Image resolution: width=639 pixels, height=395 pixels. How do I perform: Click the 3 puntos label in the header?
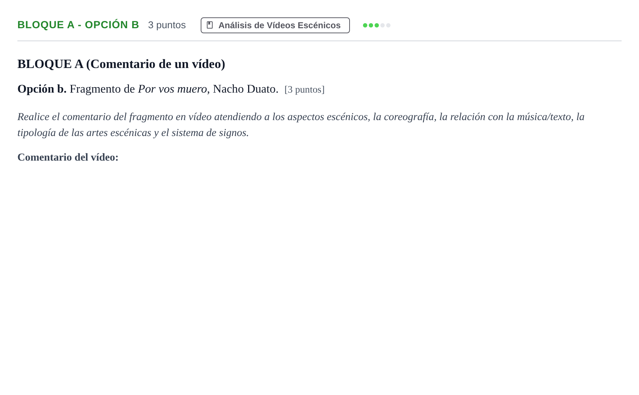pos(167,25)
